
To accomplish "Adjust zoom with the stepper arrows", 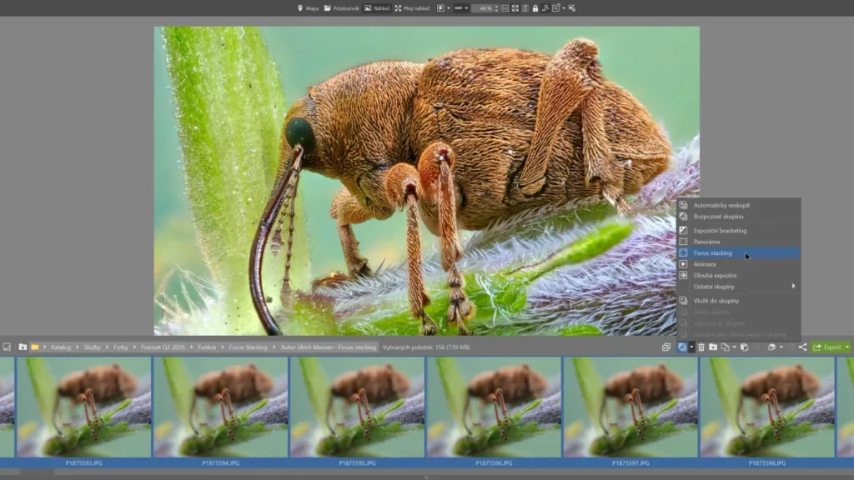I will pyautogui.click(x=496, y=8).
